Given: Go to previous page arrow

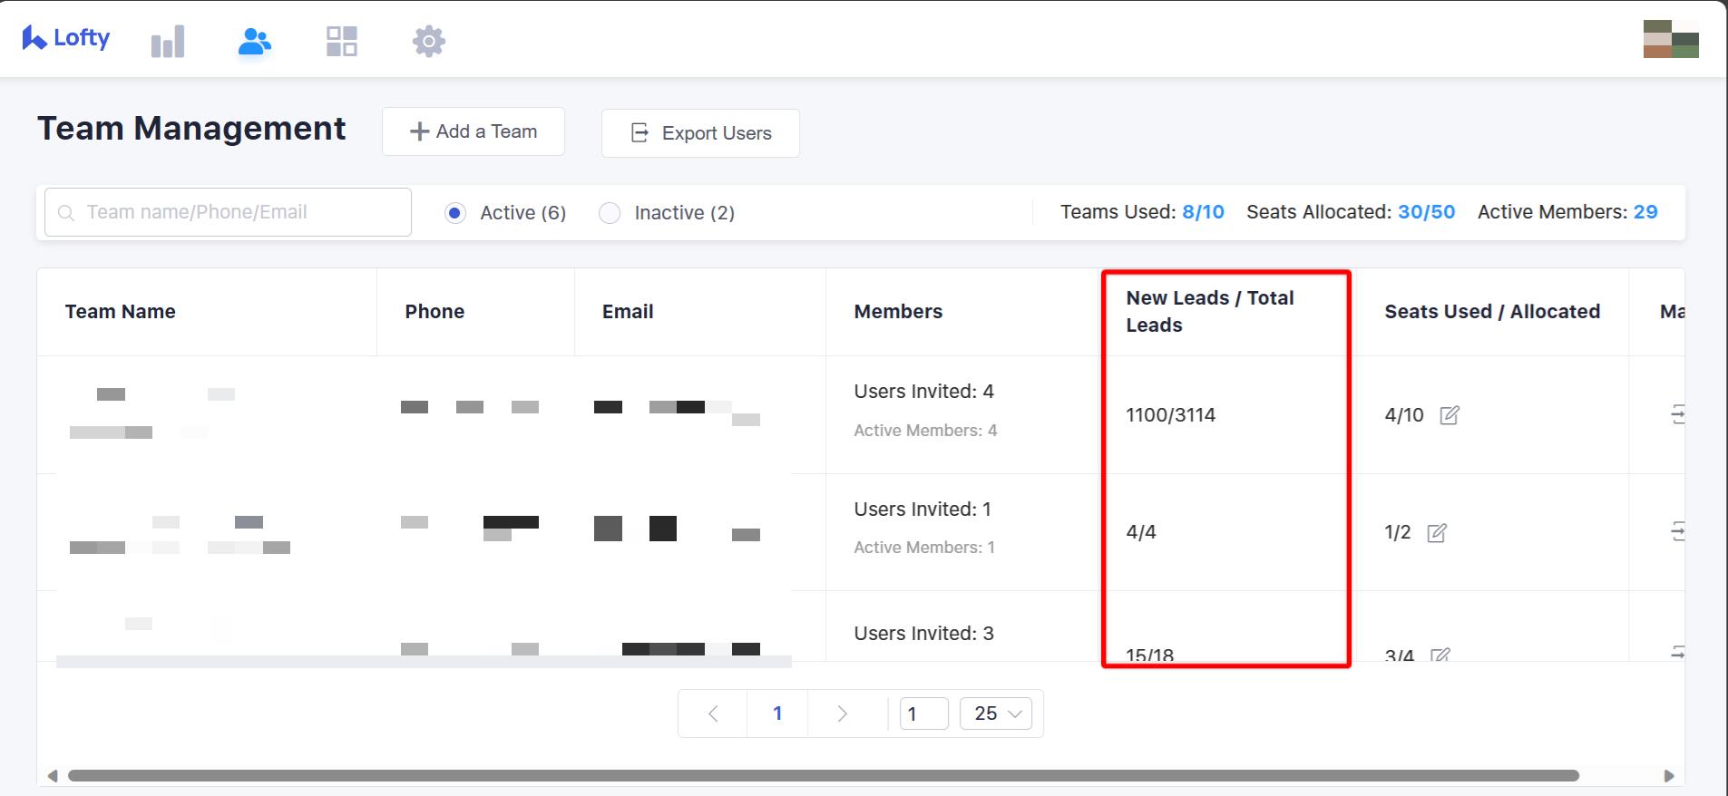Looking at the screenshot, I should point(713,713).
